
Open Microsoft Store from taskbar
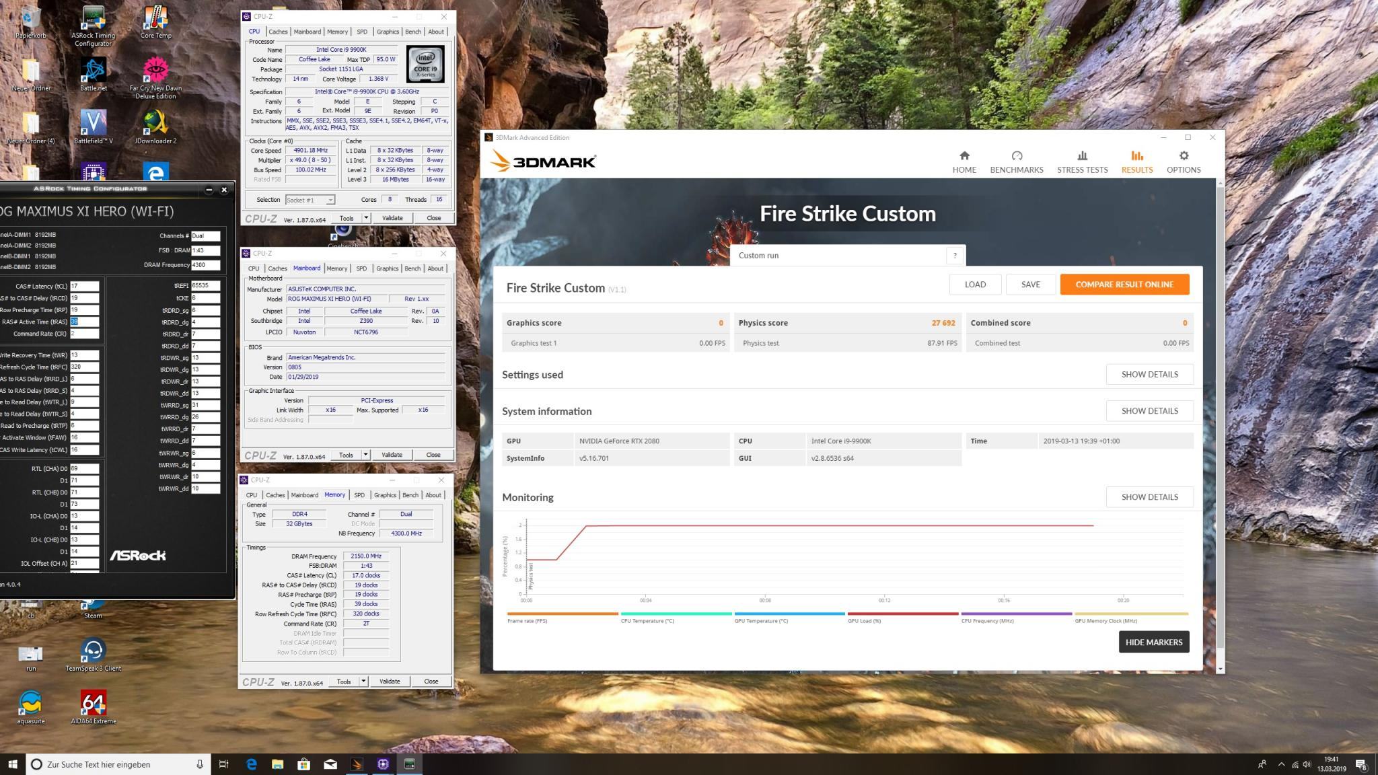click(x=303, y=764)
